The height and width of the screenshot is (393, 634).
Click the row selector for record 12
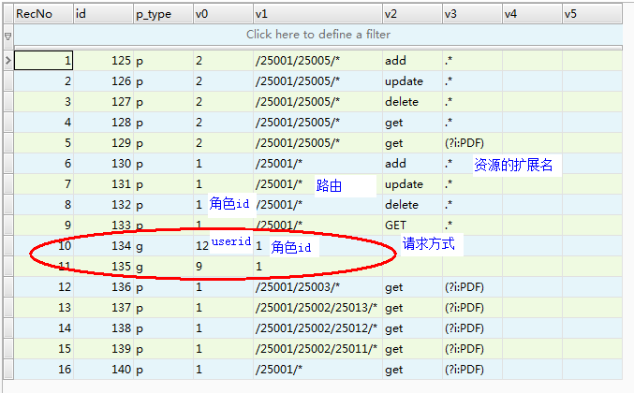8,287
